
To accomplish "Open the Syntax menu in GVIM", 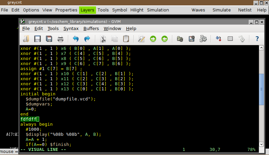I will pos(71,29).
